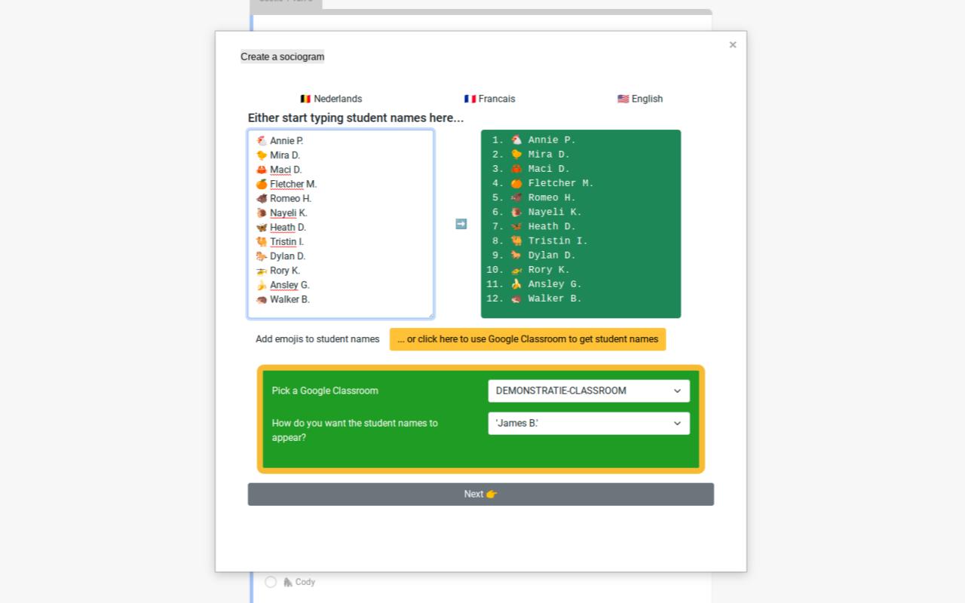Image resolution: width=965 pixels, height=603 pixels.
Task: Select the Cody radio button behind dialog
Action: pos(271,582)
